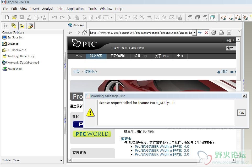The width and height of the screenshot is (252, 167).
Task: Click the Cut scissors icon
Action: click(69, 17)
